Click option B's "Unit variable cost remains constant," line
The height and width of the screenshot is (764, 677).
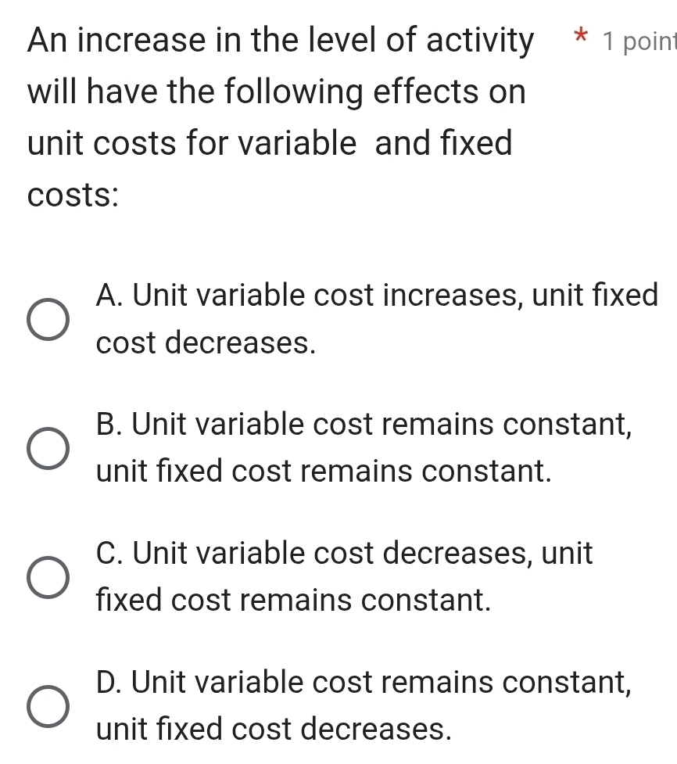point(363,425)
